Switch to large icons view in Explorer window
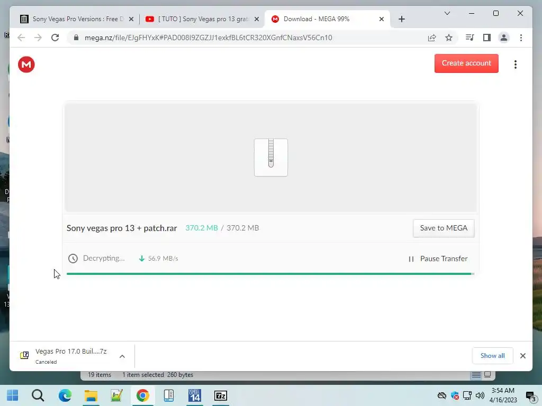Image resolution: width=542 pixels, height=406 pixels. [487, 375]
